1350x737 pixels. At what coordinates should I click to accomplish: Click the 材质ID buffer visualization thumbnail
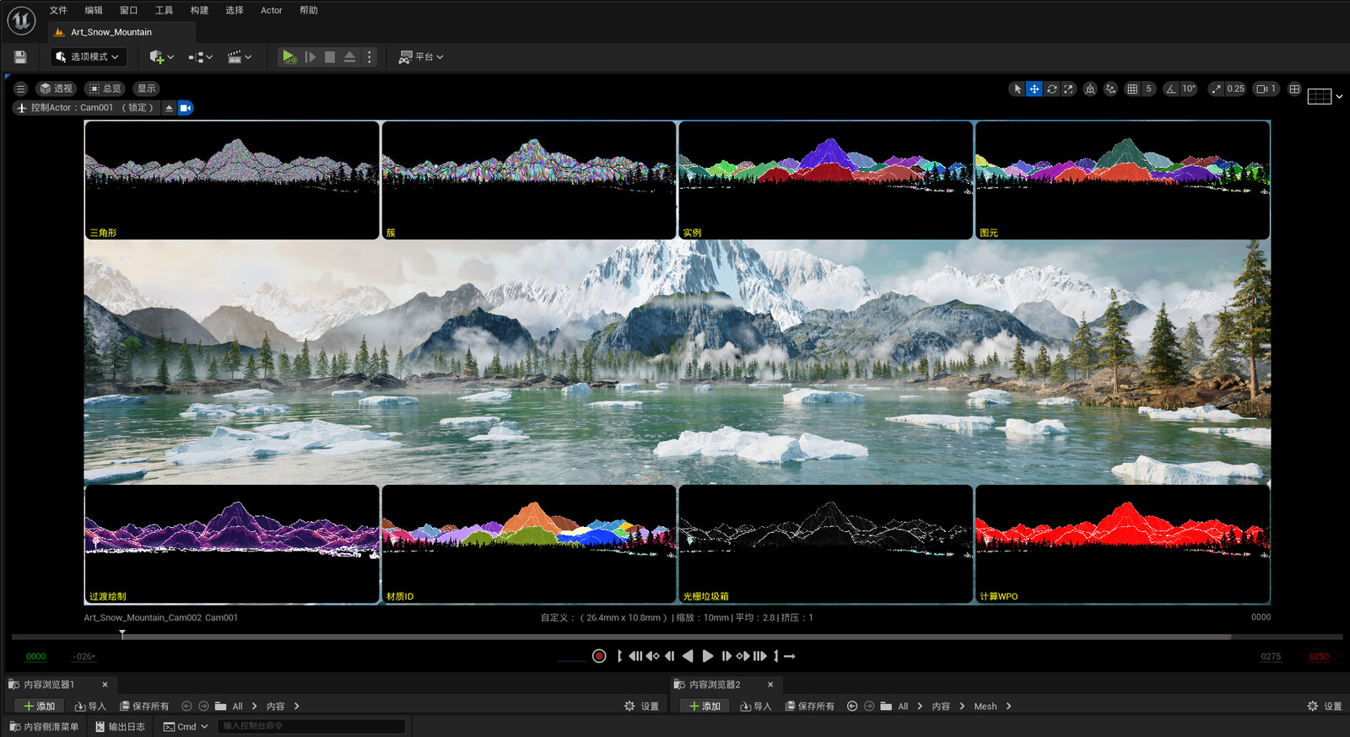pos(529,544)
